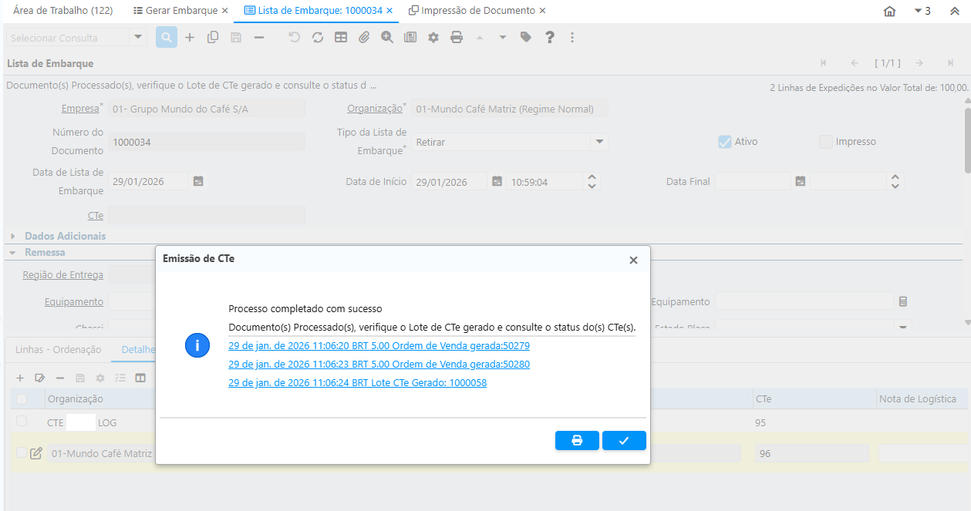The image size is (971, 511).
Task: Confirm the Emissão de CTe dialog
Action: [624, 440]
